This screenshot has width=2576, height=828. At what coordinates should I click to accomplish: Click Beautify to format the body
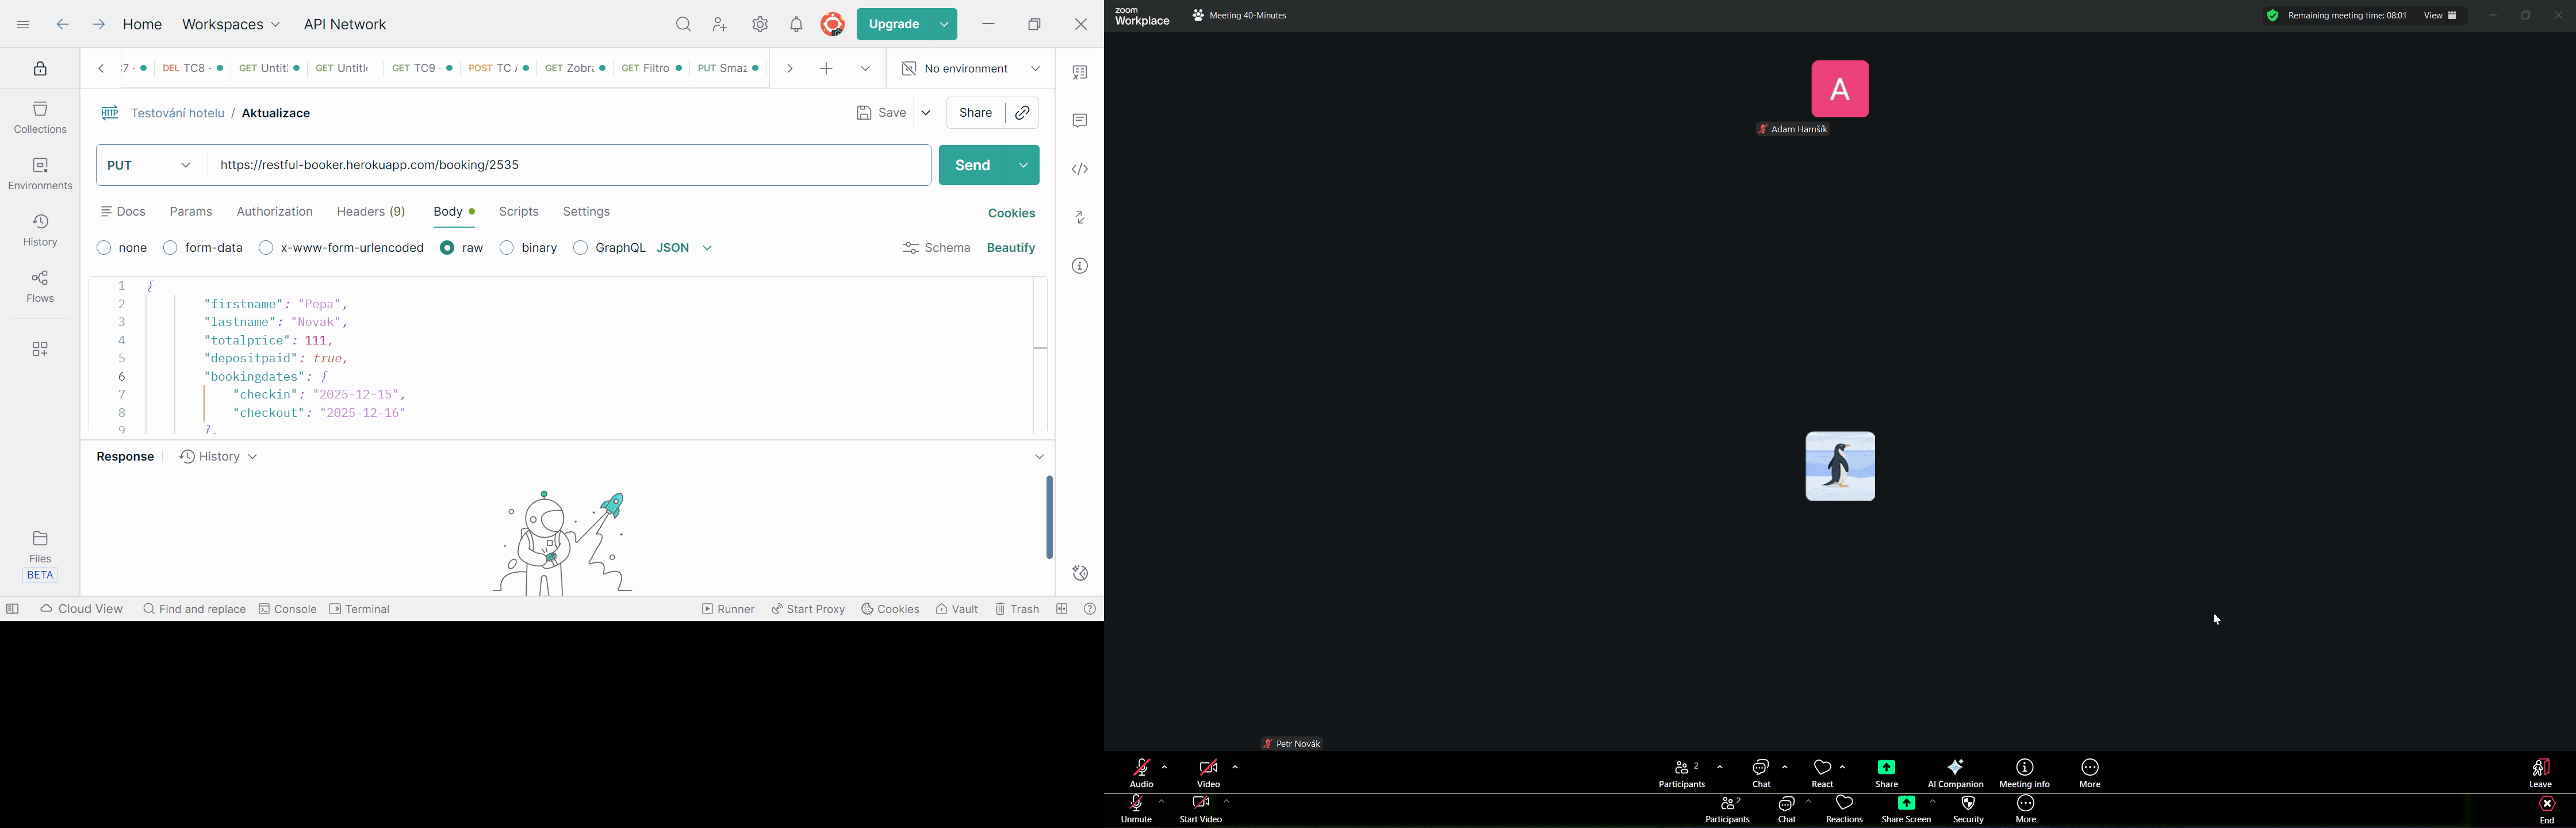click(1011, 248)
